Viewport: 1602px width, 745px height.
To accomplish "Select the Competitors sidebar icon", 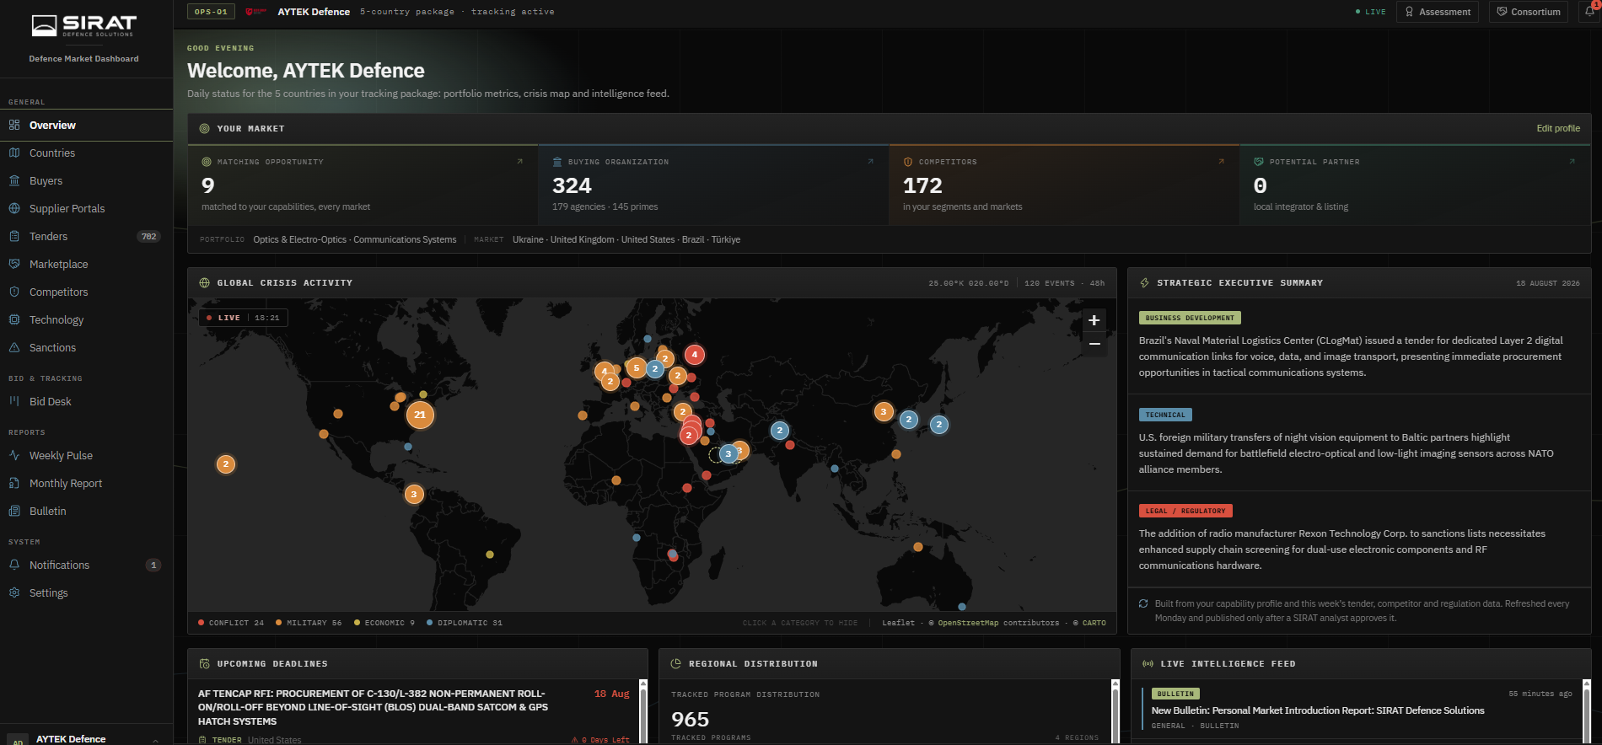I will click(x=14, y=292).
